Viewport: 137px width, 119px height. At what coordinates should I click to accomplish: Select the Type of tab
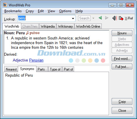tap(55, 69)
